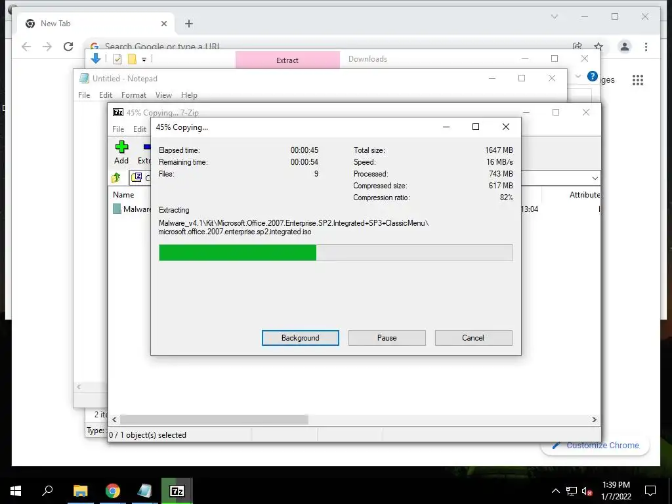The image size is (672, 504).
Task: Click new folder icon in Explorer quick toolbar
Action: coord(132,59)
